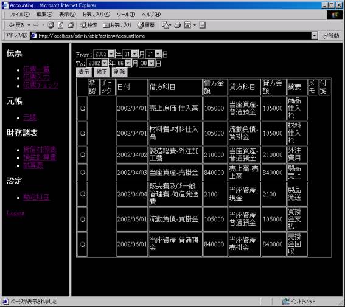
Task: Click the Back (戻る) arrow button
Action: click(x=16, y=25)
